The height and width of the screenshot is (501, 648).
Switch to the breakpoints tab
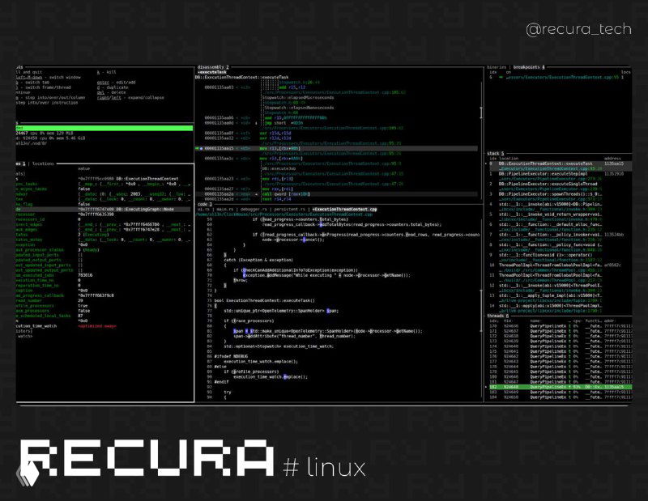coord(522,68)
